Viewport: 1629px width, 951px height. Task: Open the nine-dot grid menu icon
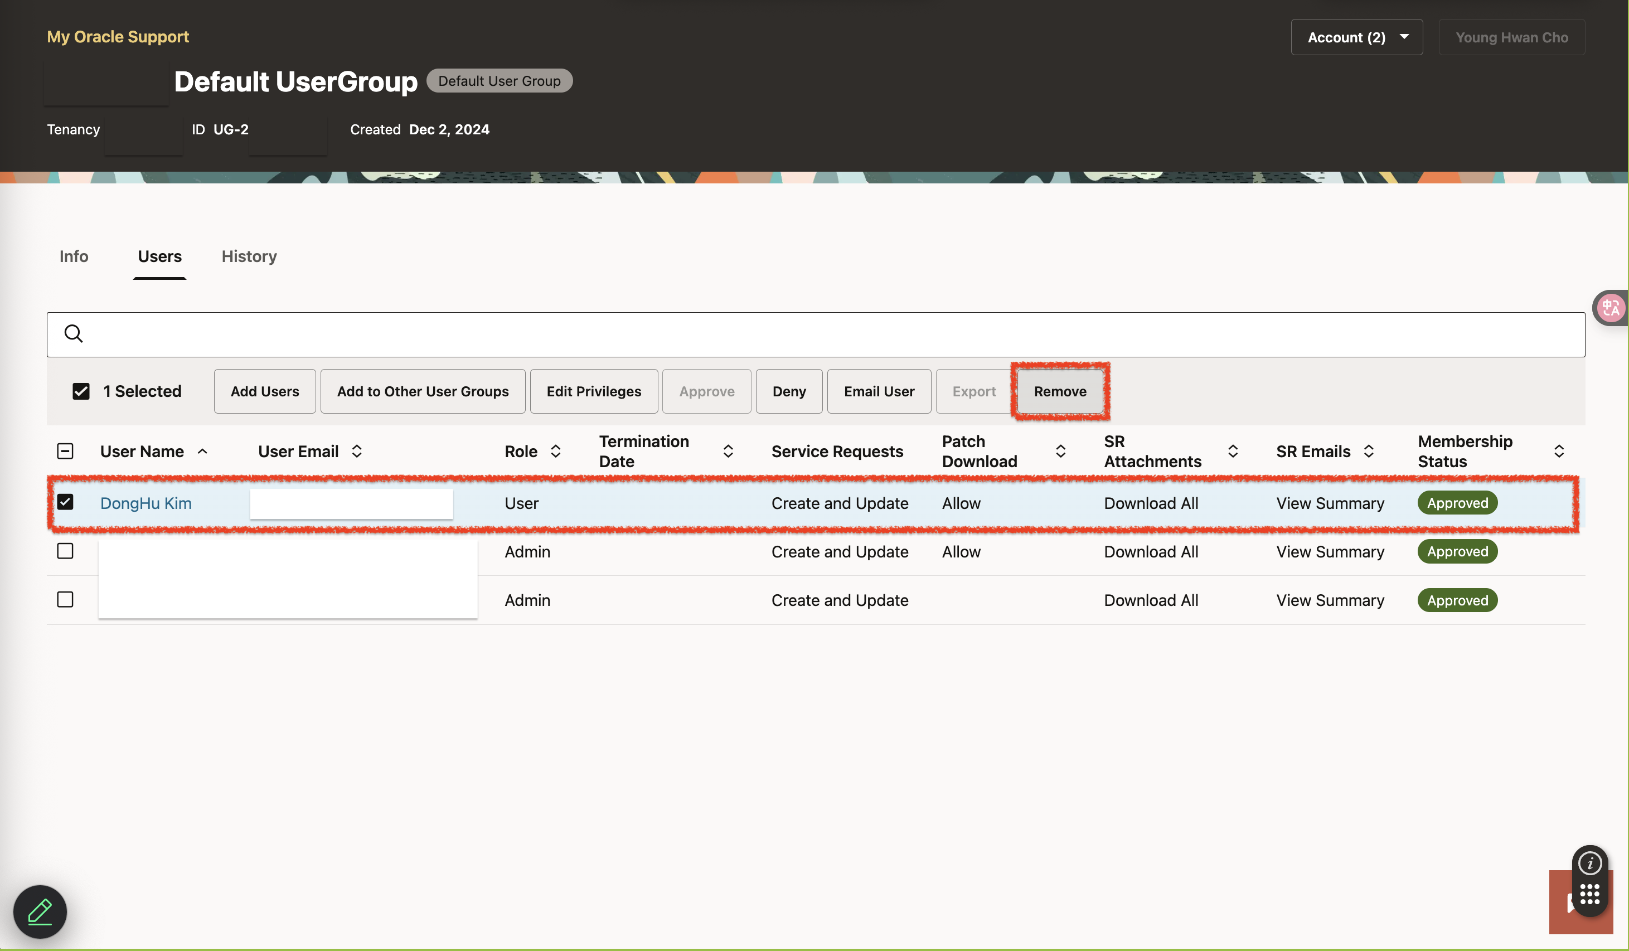click(1589, 895)
